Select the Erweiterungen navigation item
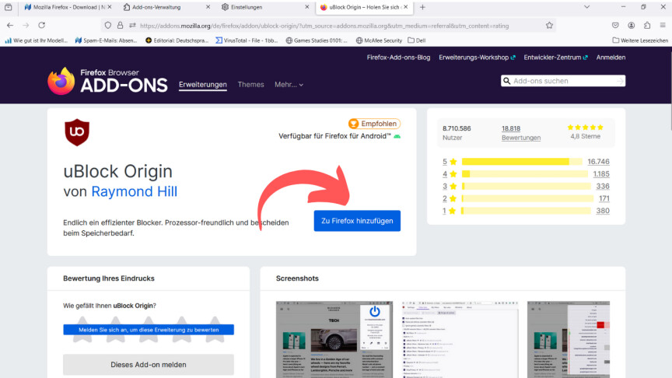The width and height of the screenshot is (672, 378). point(203,85)
